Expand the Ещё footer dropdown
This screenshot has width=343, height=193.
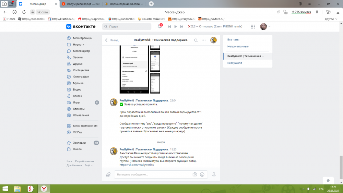(88, 166)
